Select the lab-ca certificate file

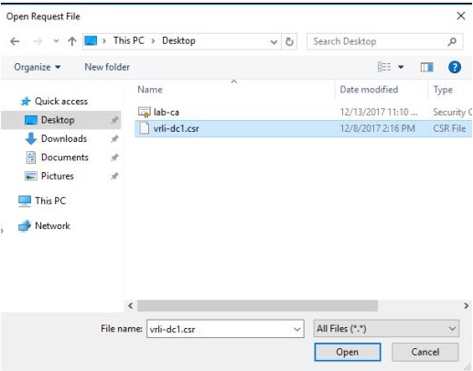167,113
